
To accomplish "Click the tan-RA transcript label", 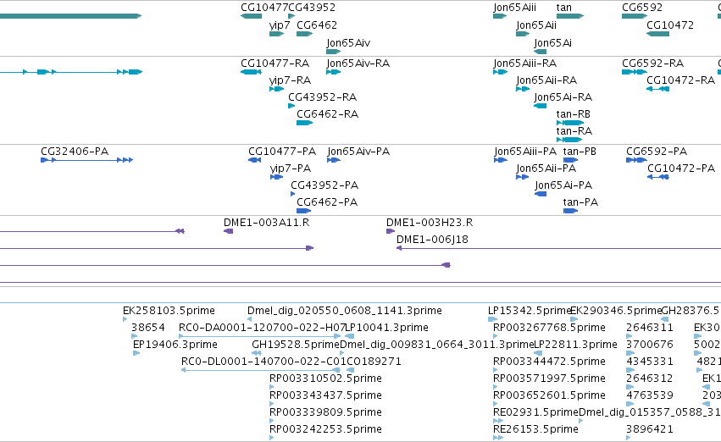I will pyautogui.click(x=574, y=131).
